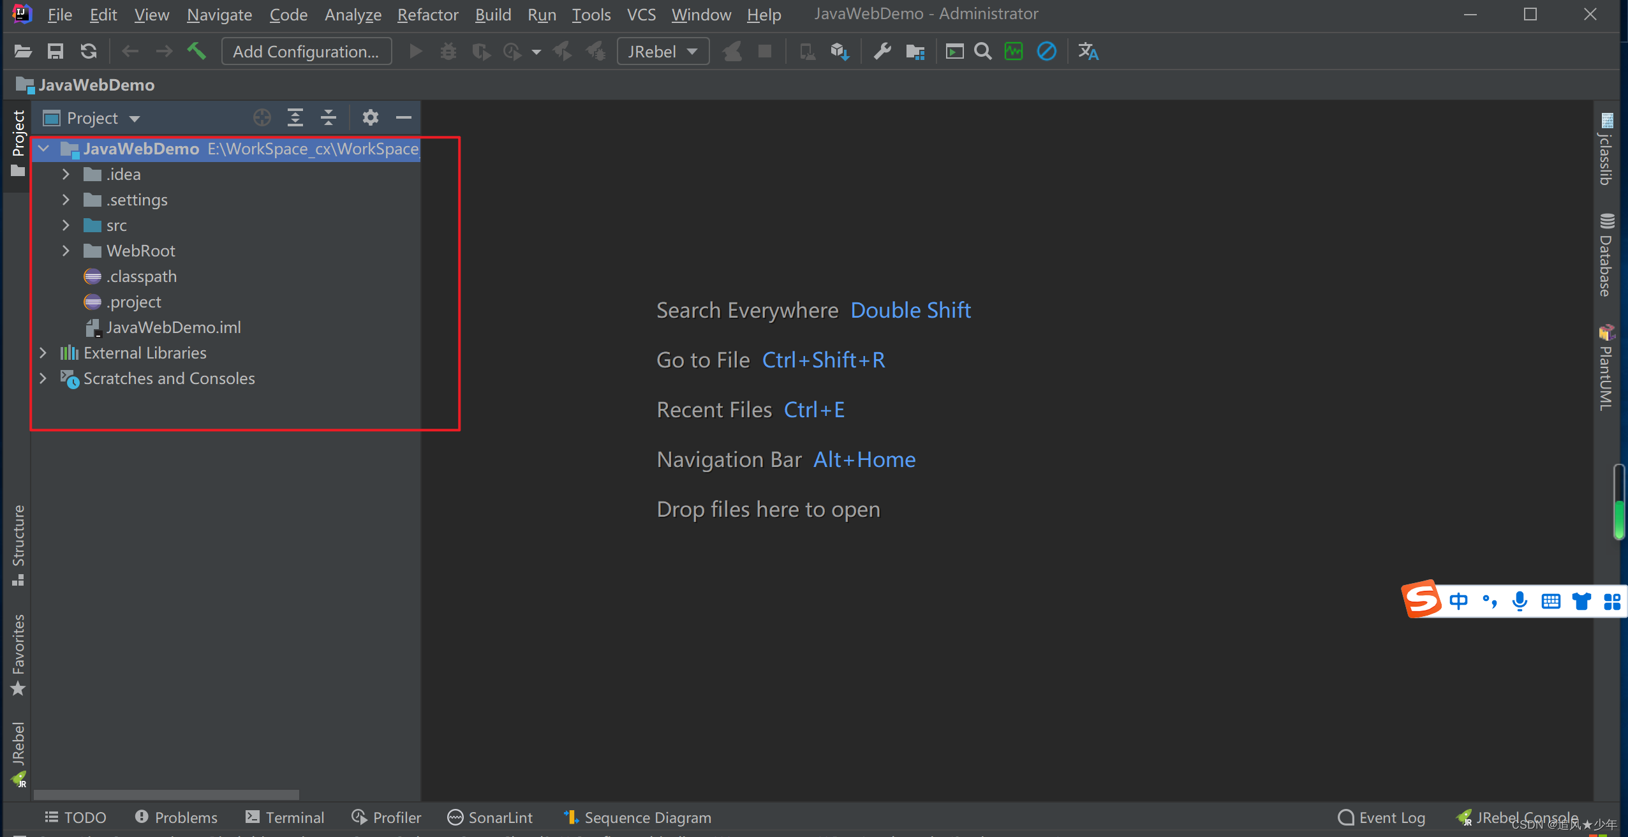
Task: Open the Add Configuration dropdown
Action: [306, 51]
